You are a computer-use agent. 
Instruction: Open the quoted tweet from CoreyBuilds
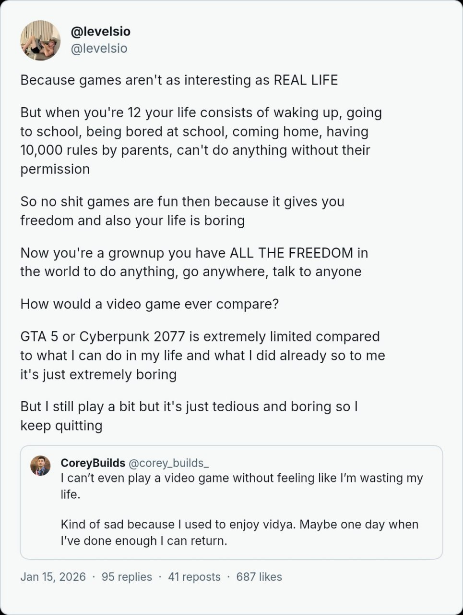click(231, 503)
